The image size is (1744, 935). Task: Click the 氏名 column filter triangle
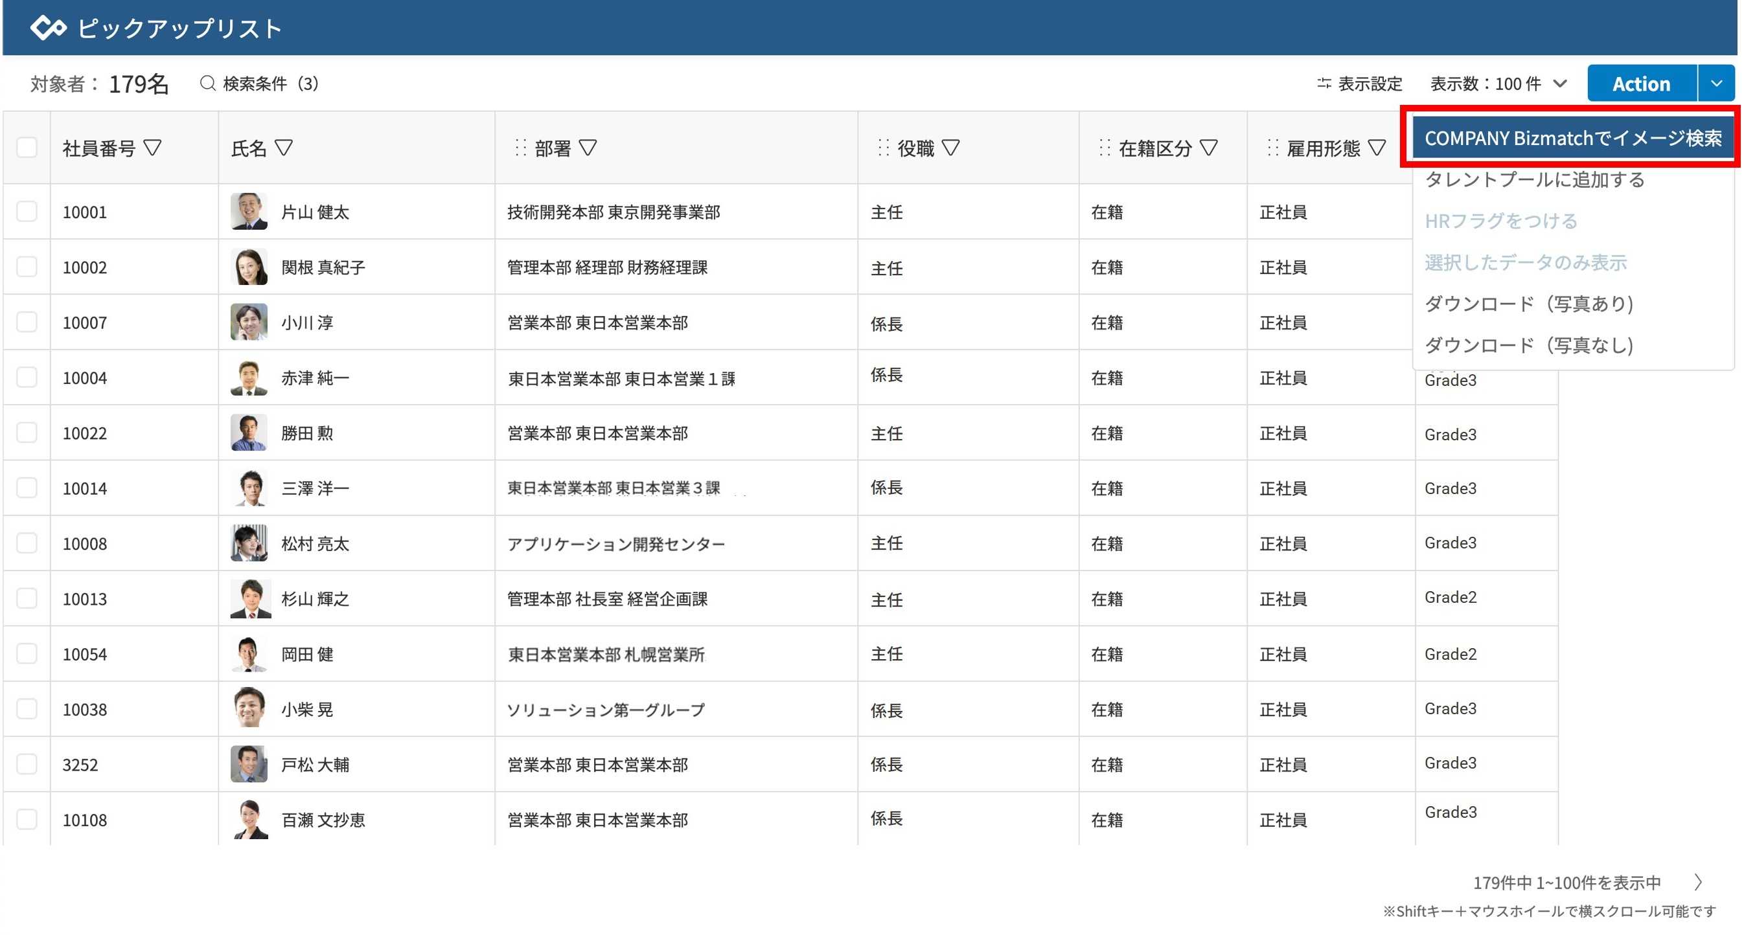pyautogui.click(x=284, y=148)
